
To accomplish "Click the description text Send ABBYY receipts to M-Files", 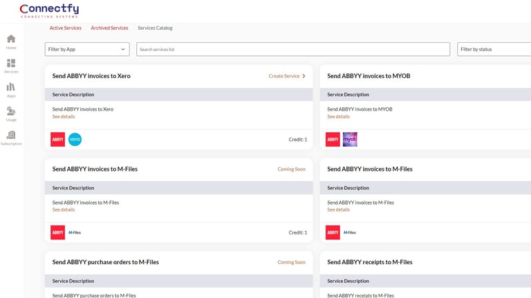I will click(360, 296).
